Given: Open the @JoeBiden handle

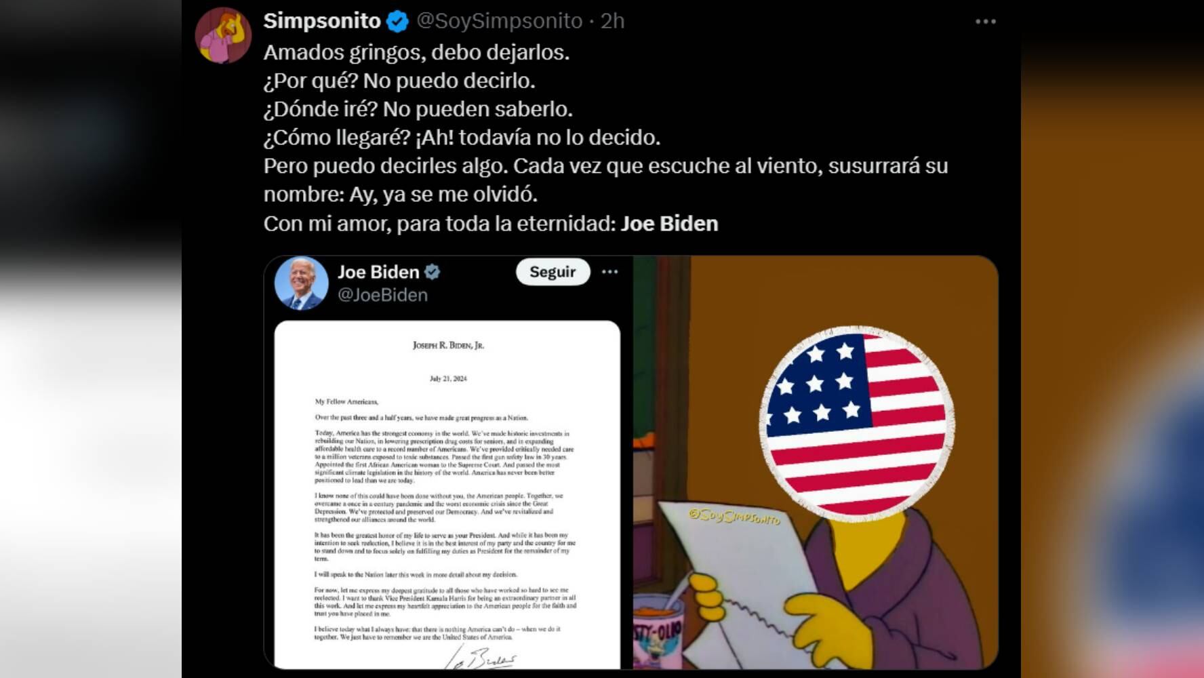Looking at the screenshot, I should [x=382, y=295].
